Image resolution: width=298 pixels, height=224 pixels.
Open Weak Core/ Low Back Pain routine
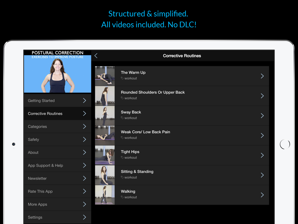point(182,135)
